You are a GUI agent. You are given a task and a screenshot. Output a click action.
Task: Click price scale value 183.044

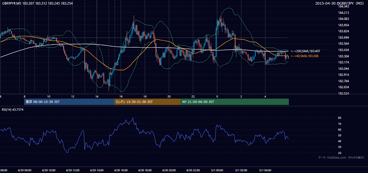click(x=343, y=69)
